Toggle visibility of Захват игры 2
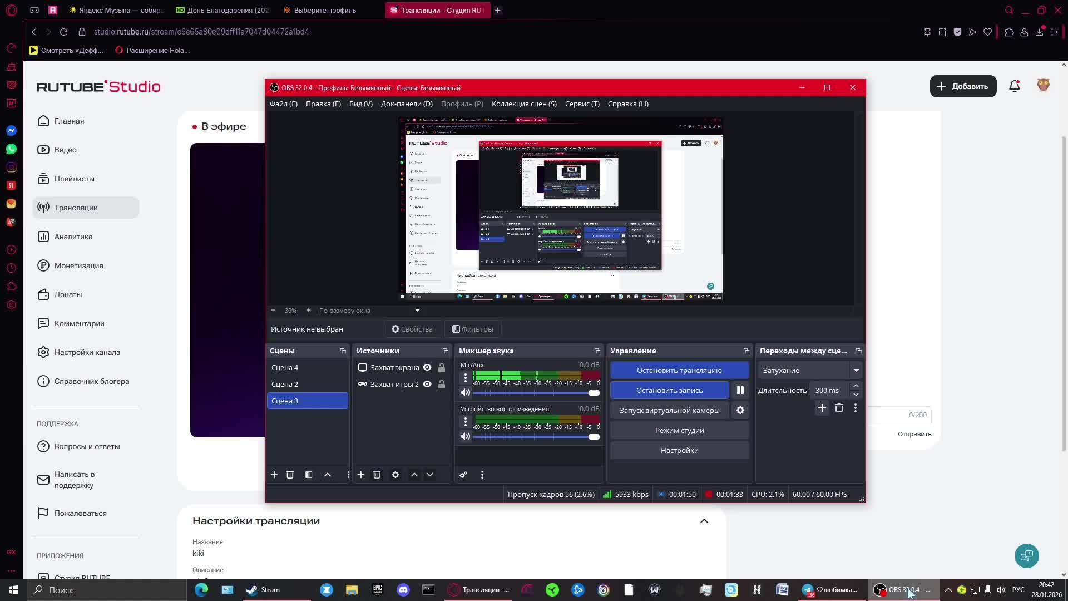Screen dimensions: 1068x601 427,384
